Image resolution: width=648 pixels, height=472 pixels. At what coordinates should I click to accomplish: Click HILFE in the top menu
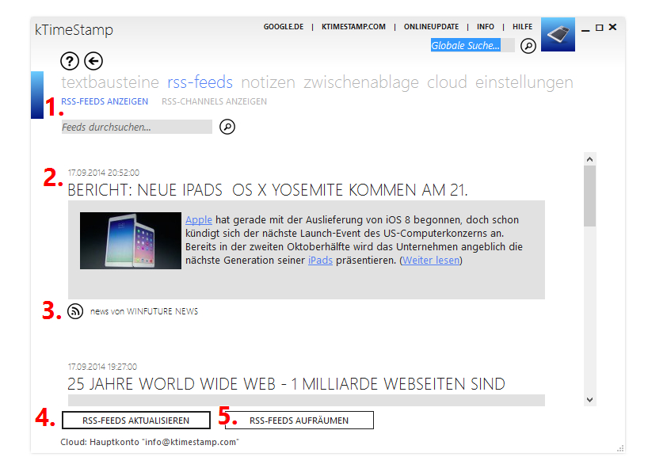tap(522, 27)
